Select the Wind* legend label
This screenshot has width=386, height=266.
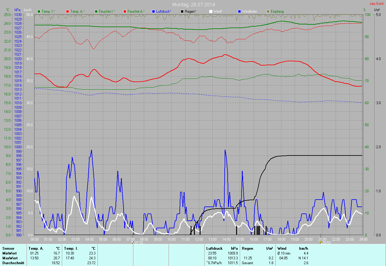pyautogui.click(x=218, y=11)
